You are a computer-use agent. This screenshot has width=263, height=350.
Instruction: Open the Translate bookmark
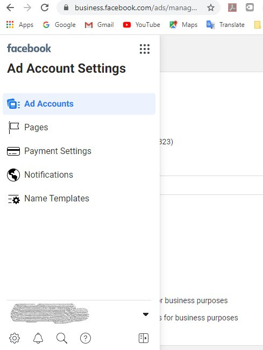[x=225, y=25]
